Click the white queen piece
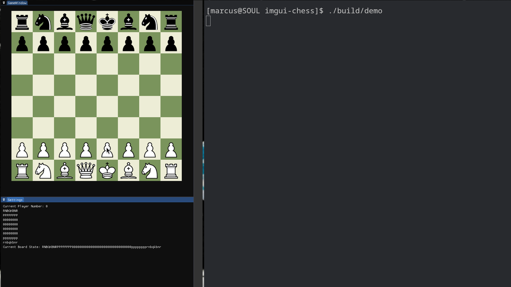511x287 pixels. 86,170
